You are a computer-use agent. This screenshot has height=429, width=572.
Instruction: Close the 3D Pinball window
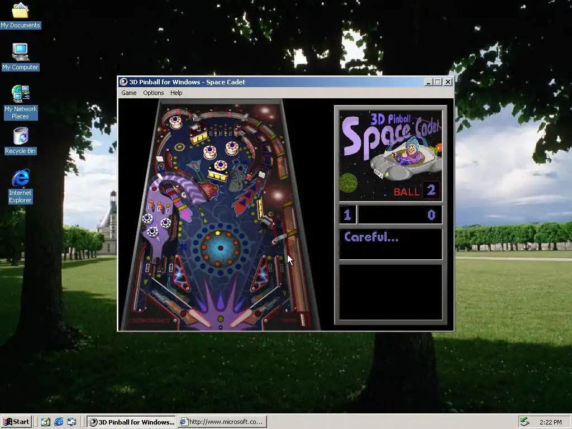pyautogui.click(x=447, y=82)
